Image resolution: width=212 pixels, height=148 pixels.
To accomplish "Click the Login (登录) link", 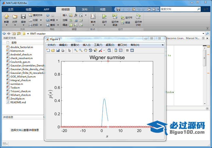I will (206, 9).
